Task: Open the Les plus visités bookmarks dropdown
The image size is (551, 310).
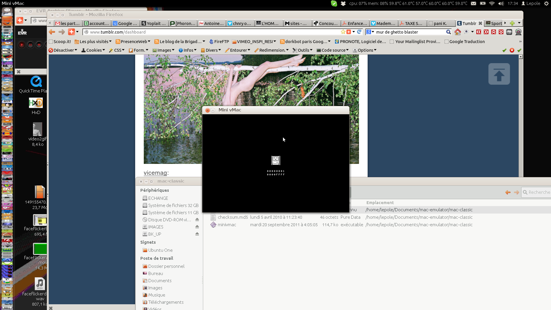Action: [93, 42]
